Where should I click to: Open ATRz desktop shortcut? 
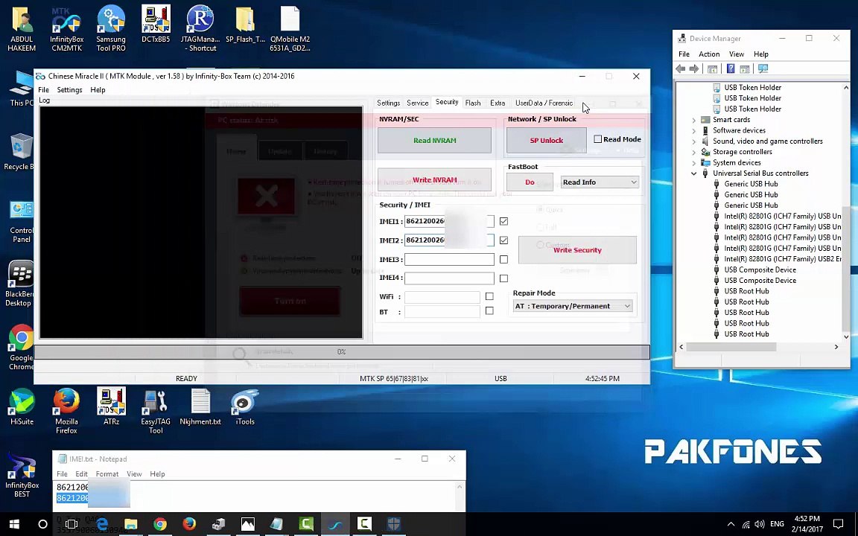111,407
